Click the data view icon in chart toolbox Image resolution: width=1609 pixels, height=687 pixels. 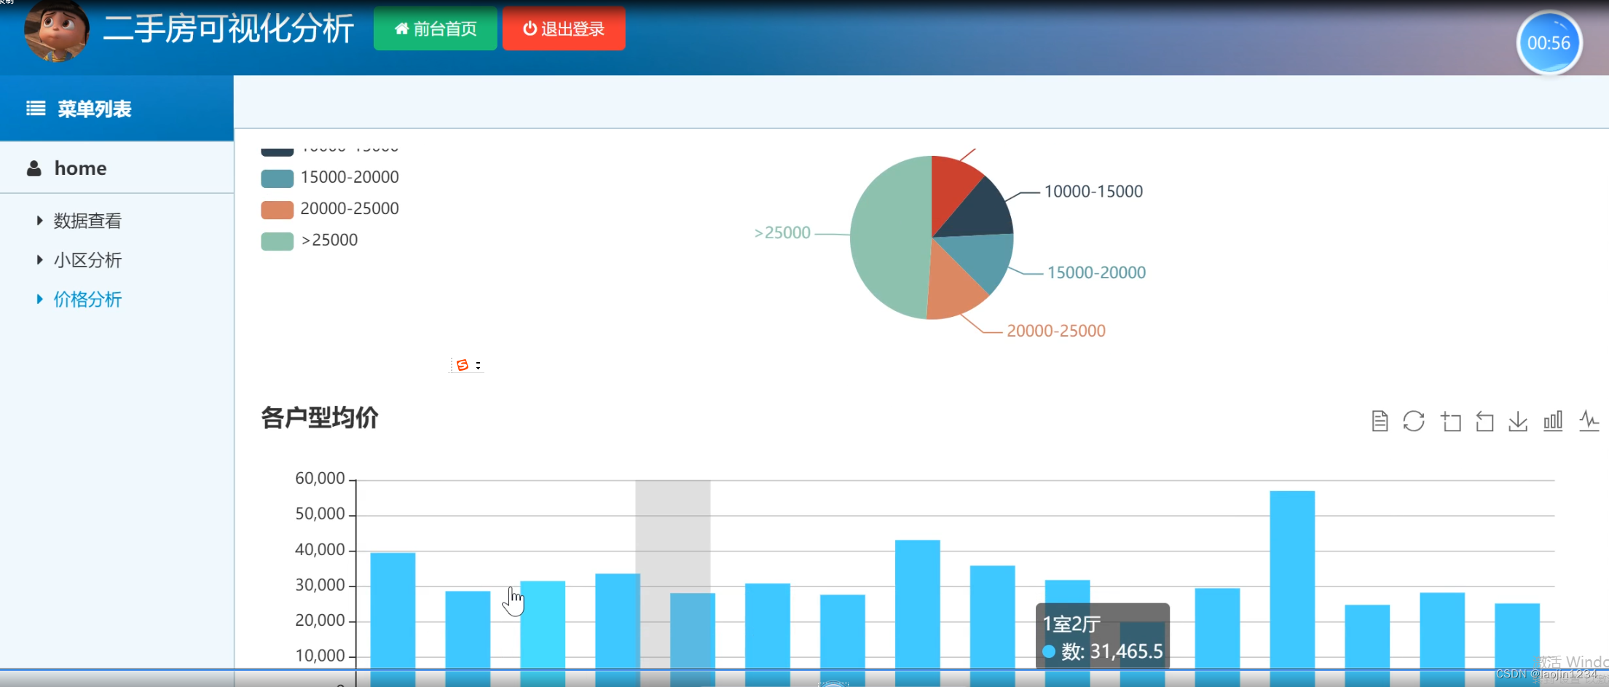(x=1380, y=421)
